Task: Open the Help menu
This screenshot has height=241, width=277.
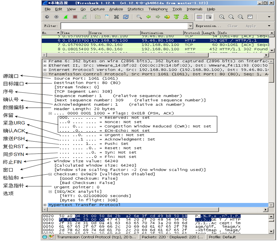Action: coord(211,9)
